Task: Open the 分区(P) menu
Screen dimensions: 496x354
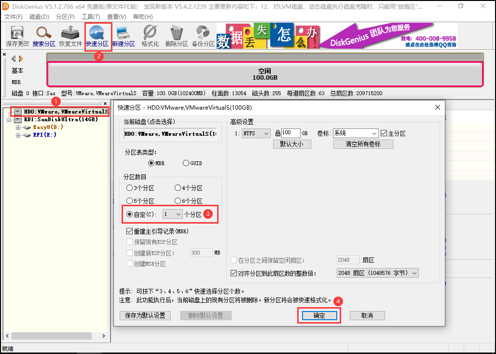Action: coord(65,17)
